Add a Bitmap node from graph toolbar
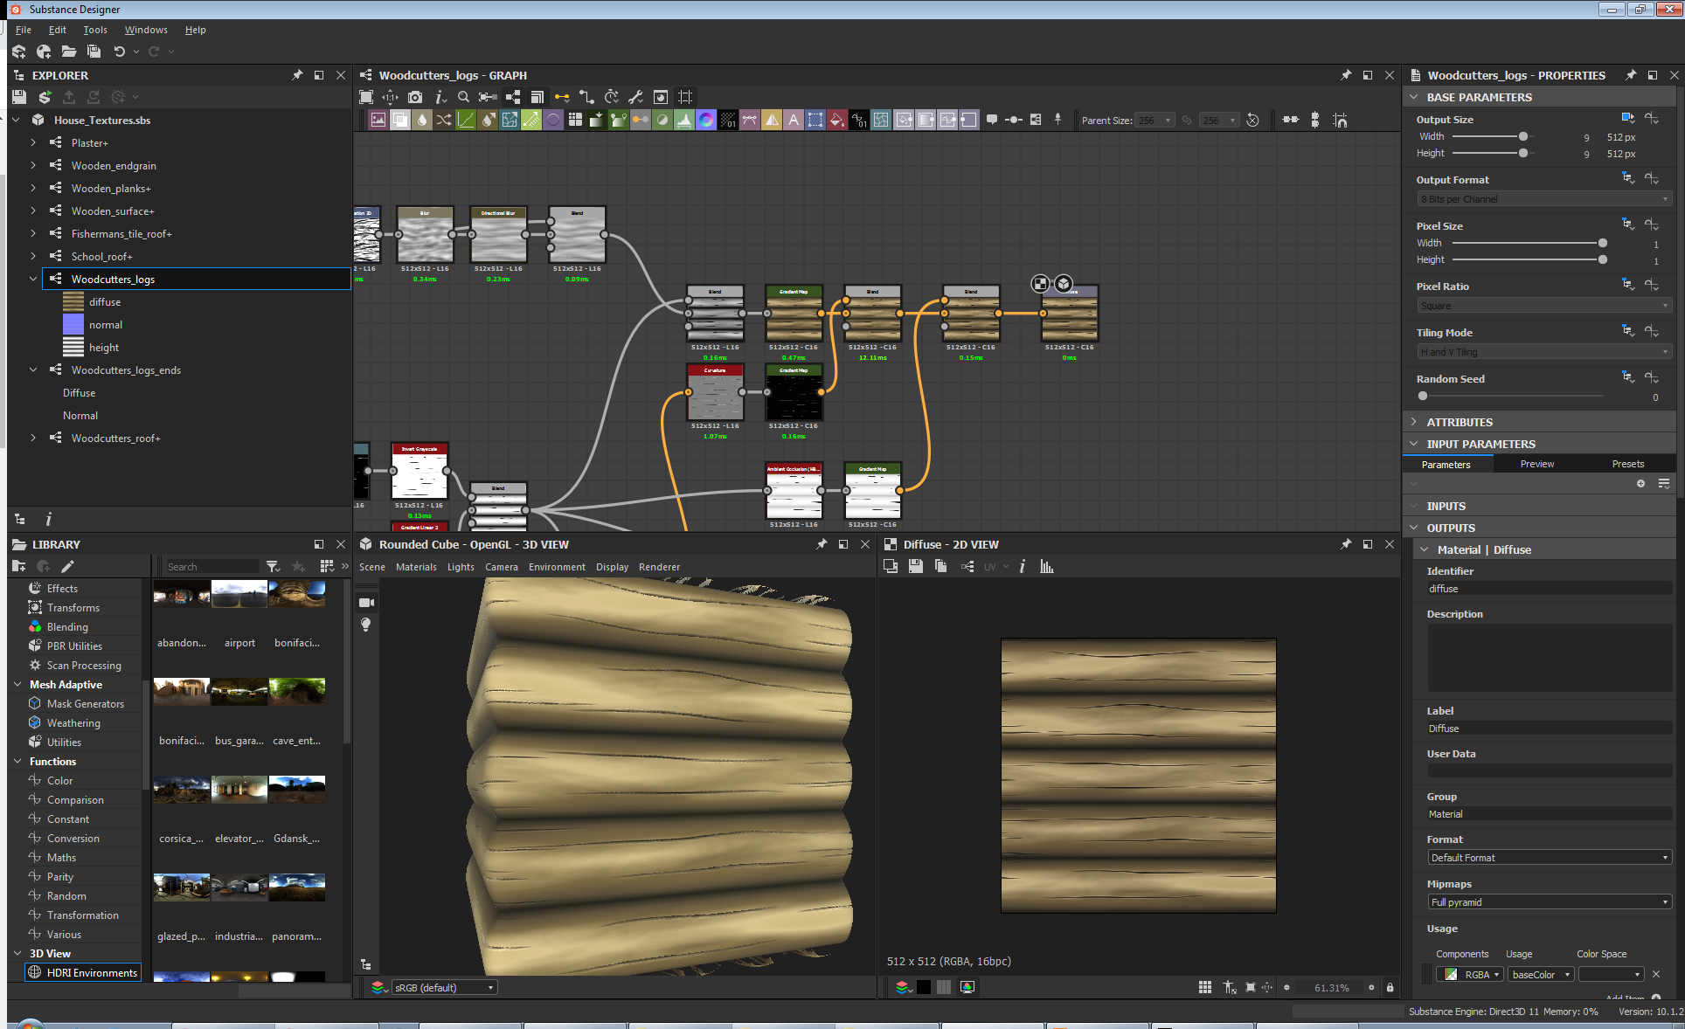Screen dimensions: 1685x1029 pos(378,120)
